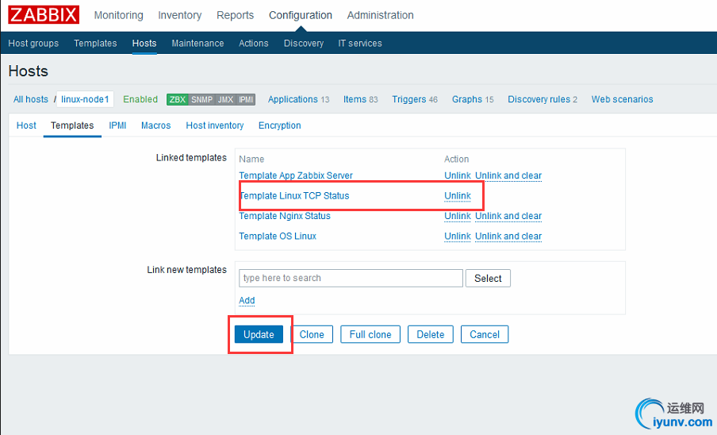
Task: Click the Full clone button
Action: click(370, 334)
